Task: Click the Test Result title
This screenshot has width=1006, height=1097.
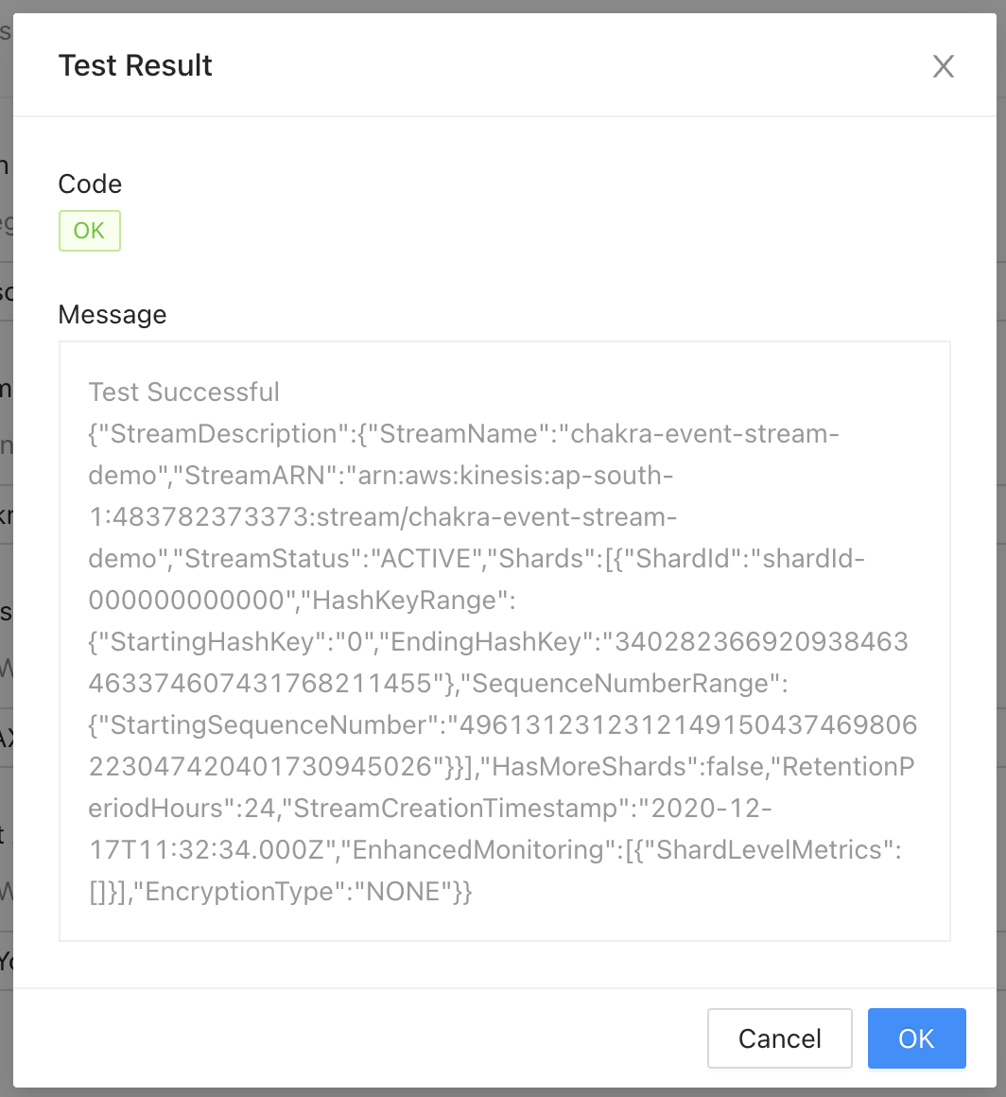Action: coord(135,66)
